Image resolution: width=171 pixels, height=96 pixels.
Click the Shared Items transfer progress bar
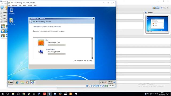coord(57,54)
